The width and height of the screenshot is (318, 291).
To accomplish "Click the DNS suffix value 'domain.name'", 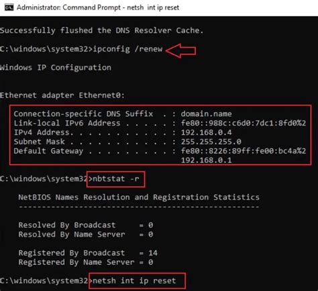I will [x=206, y=114].
